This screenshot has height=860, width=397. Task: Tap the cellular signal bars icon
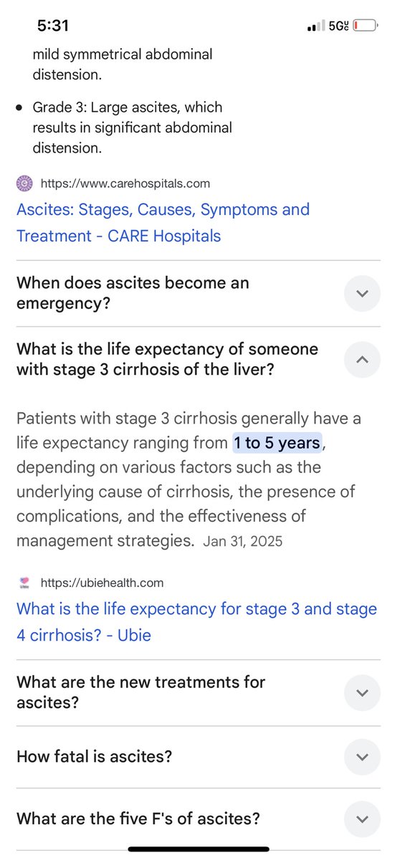[x=314, y=27]
